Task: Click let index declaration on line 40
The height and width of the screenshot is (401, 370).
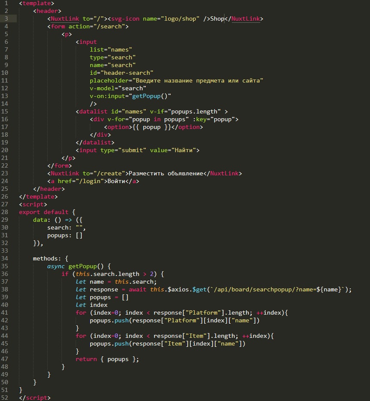Action: tap(92, 305)
